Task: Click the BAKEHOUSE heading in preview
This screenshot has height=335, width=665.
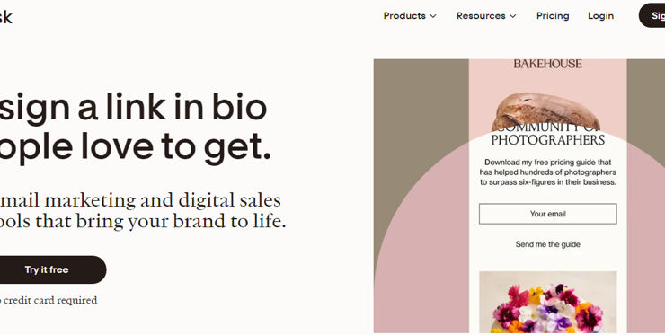Action: click(547, 64)
